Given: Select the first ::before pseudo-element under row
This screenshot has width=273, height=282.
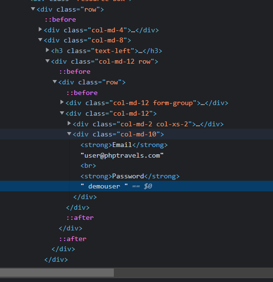Looking at the screenshot, I should (x=60, y=19).
